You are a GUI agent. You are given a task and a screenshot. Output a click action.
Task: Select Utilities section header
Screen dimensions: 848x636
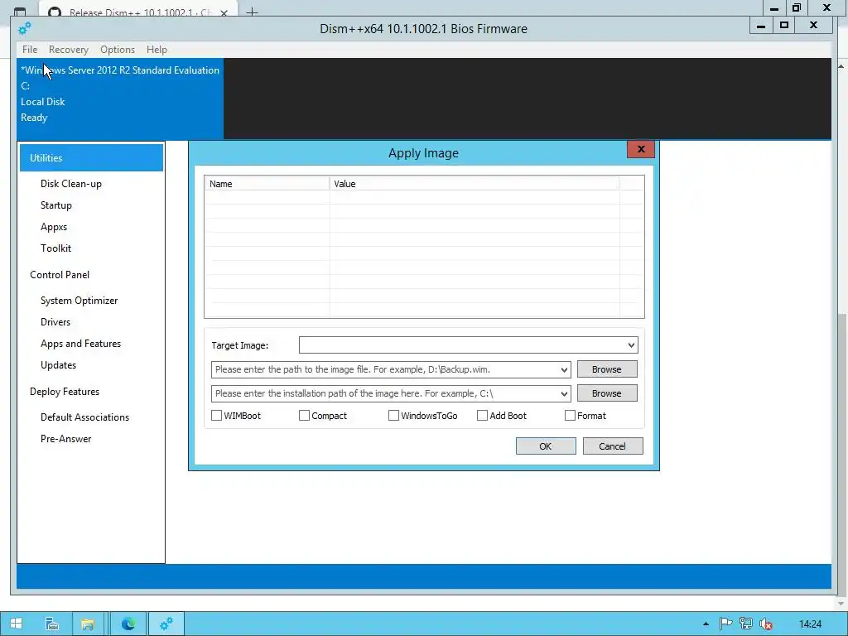point(91,158)
